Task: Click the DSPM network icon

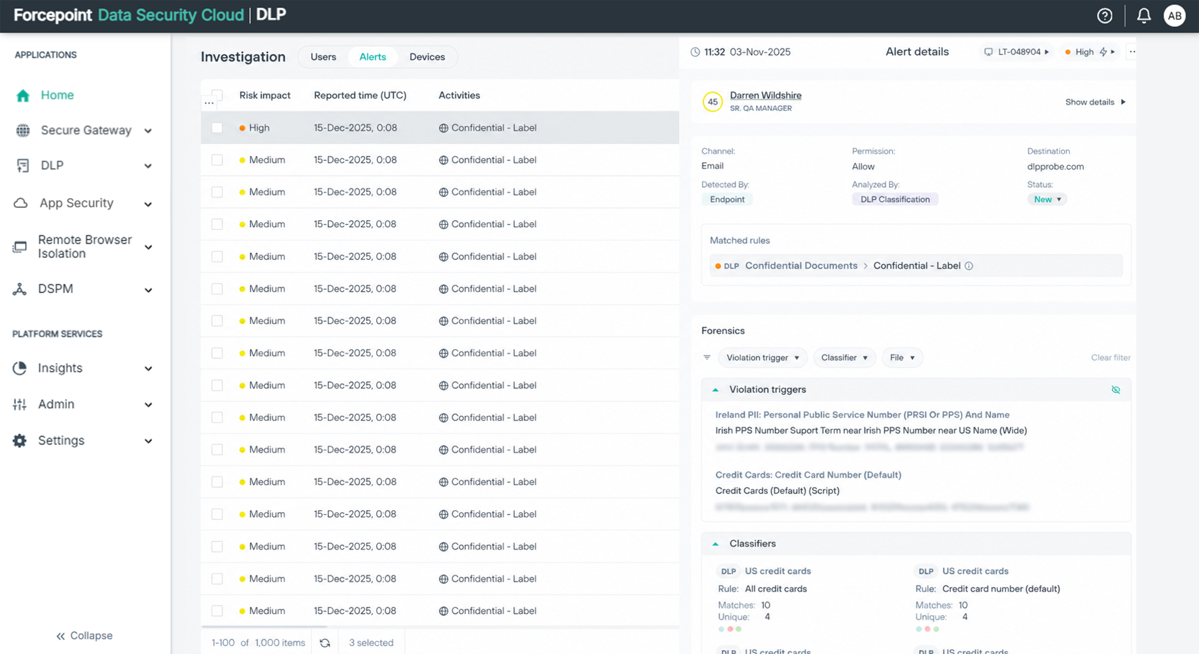Action: [20, 289]
